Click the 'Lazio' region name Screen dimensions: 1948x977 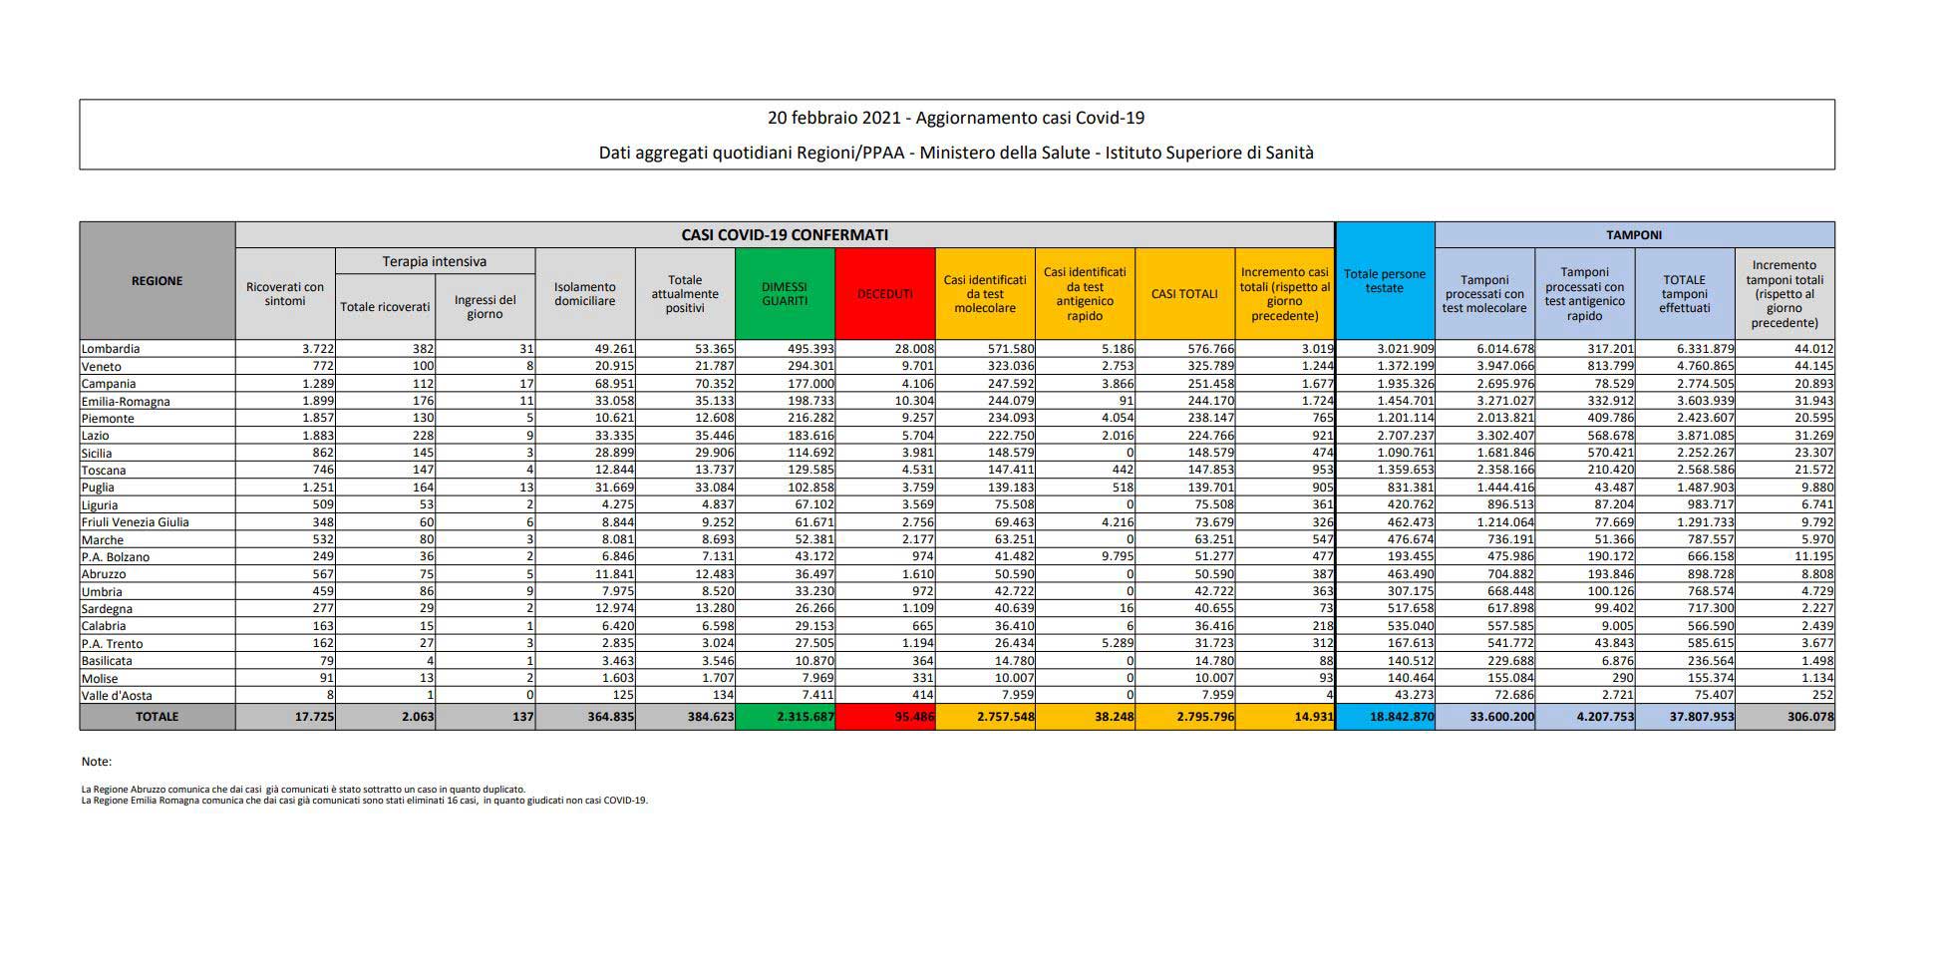click(x=96, y=436)
